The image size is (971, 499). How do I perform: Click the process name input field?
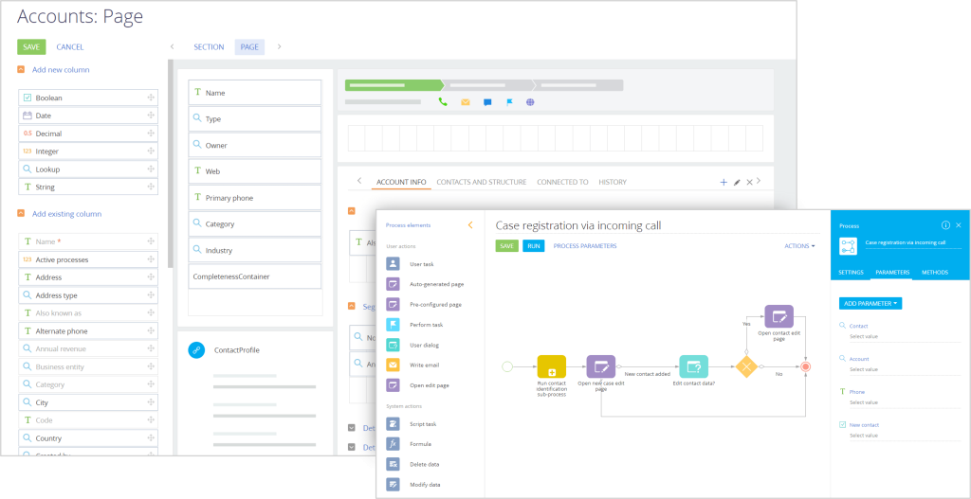912,243
